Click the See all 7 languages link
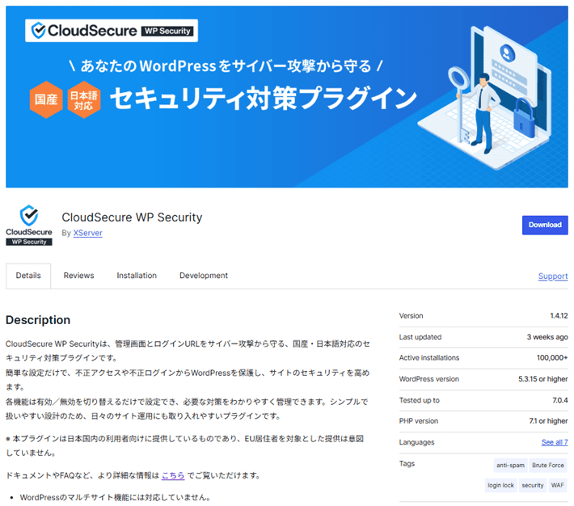Image resolution: width=574 pixels, height=506 pixels. pyautogui.click(x=555, y=442)
